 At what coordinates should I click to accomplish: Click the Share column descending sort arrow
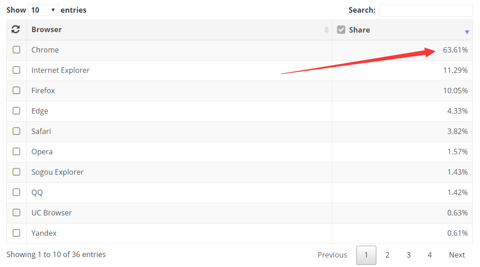click(467, 32)
